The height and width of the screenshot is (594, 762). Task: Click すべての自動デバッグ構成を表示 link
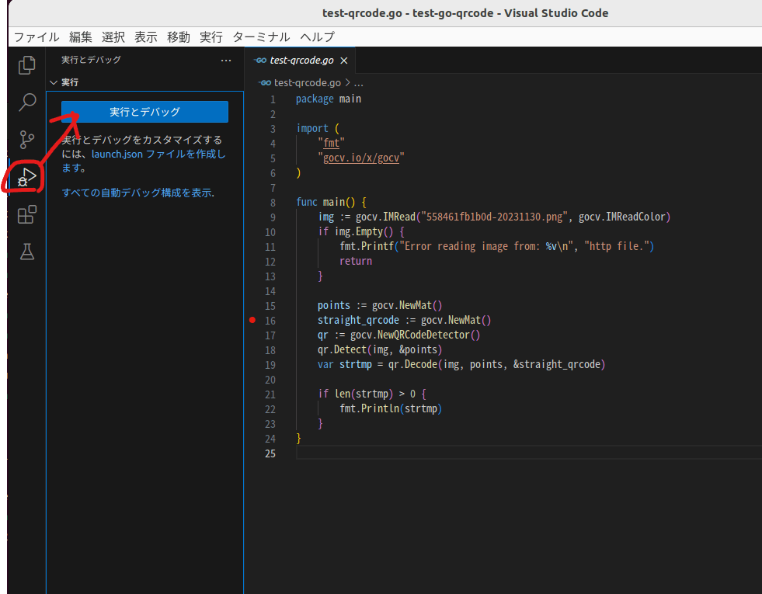(x=138, y=193)
